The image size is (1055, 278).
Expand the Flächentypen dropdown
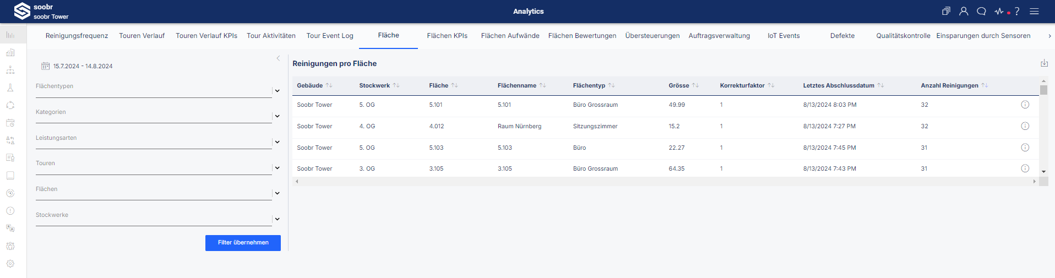click(277, 91)
